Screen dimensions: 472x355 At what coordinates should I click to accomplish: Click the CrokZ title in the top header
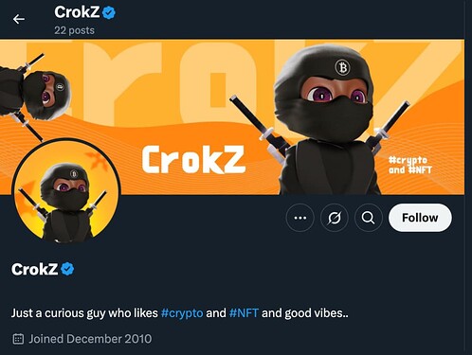[77, 12]
